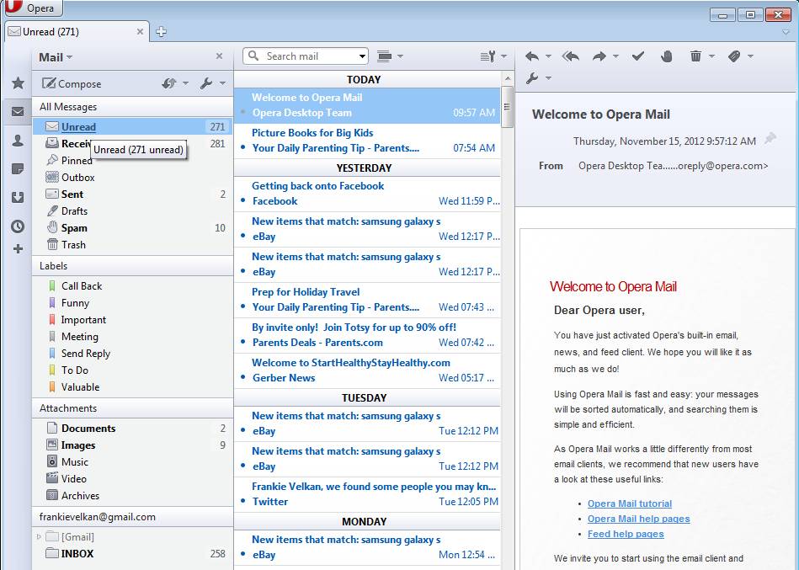The width and height of the screenshot is (799, 570).
Task: Close the Mail panel with X
Action: [x=219, y=56]
